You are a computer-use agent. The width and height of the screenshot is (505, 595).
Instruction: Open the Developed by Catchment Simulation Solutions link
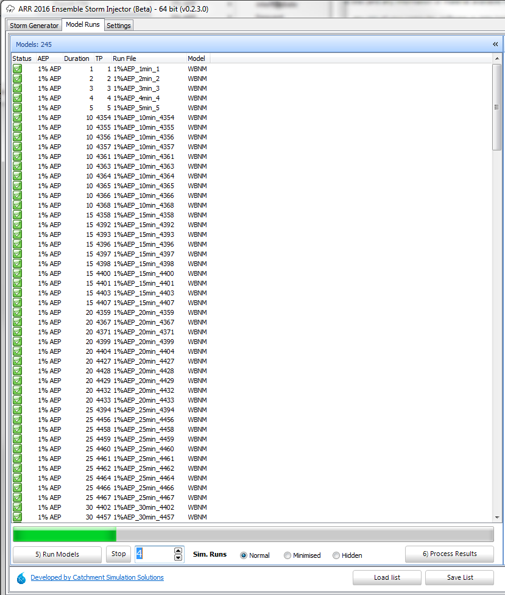[97, 577]
